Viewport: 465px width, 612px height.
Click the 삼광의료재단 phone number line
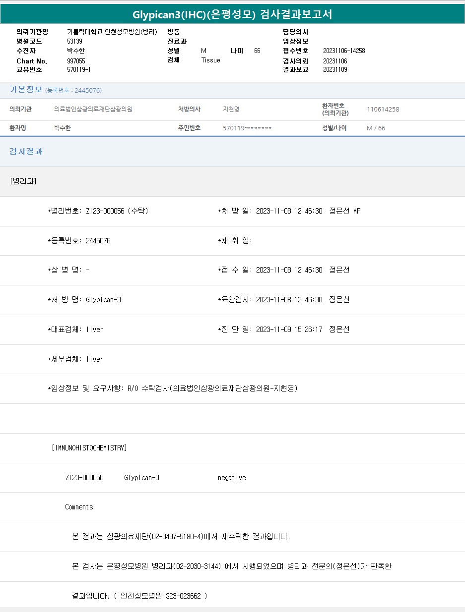tap(181, 537)
